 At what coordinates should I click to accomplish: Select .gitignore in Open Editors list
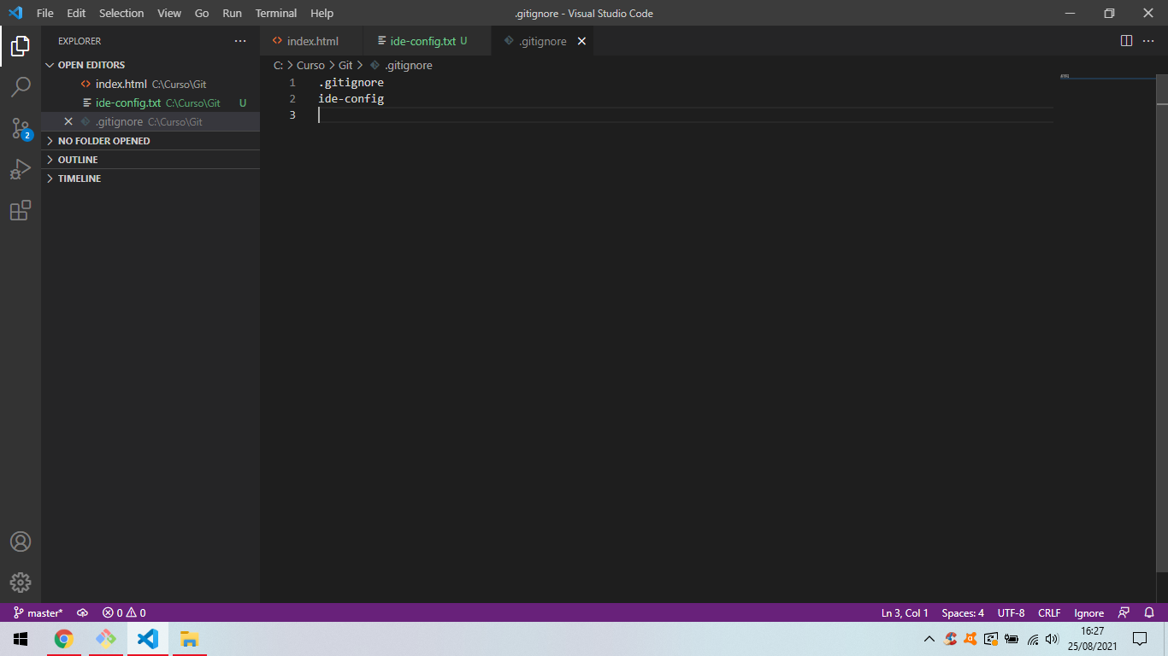coord(150,121)
